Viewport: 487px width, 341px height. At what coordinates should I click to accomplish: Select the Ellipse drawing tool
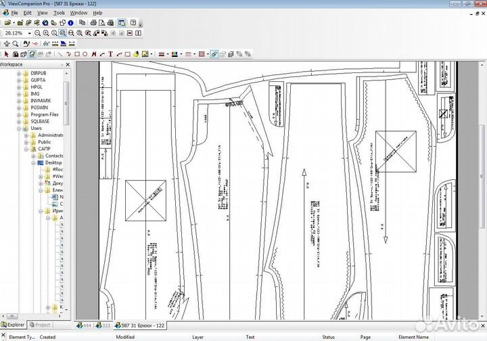(x=85, y=54)
